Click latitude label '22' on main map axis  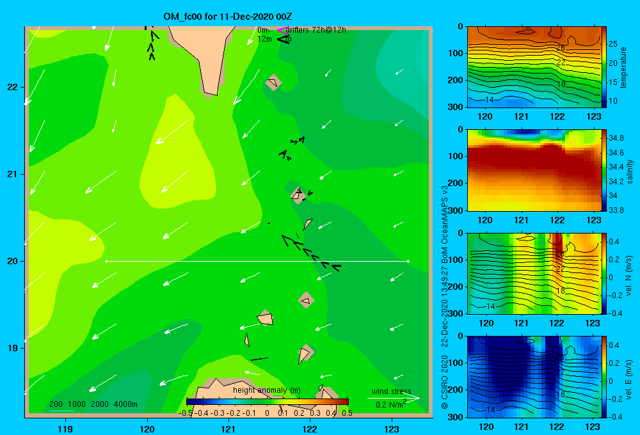13,88
